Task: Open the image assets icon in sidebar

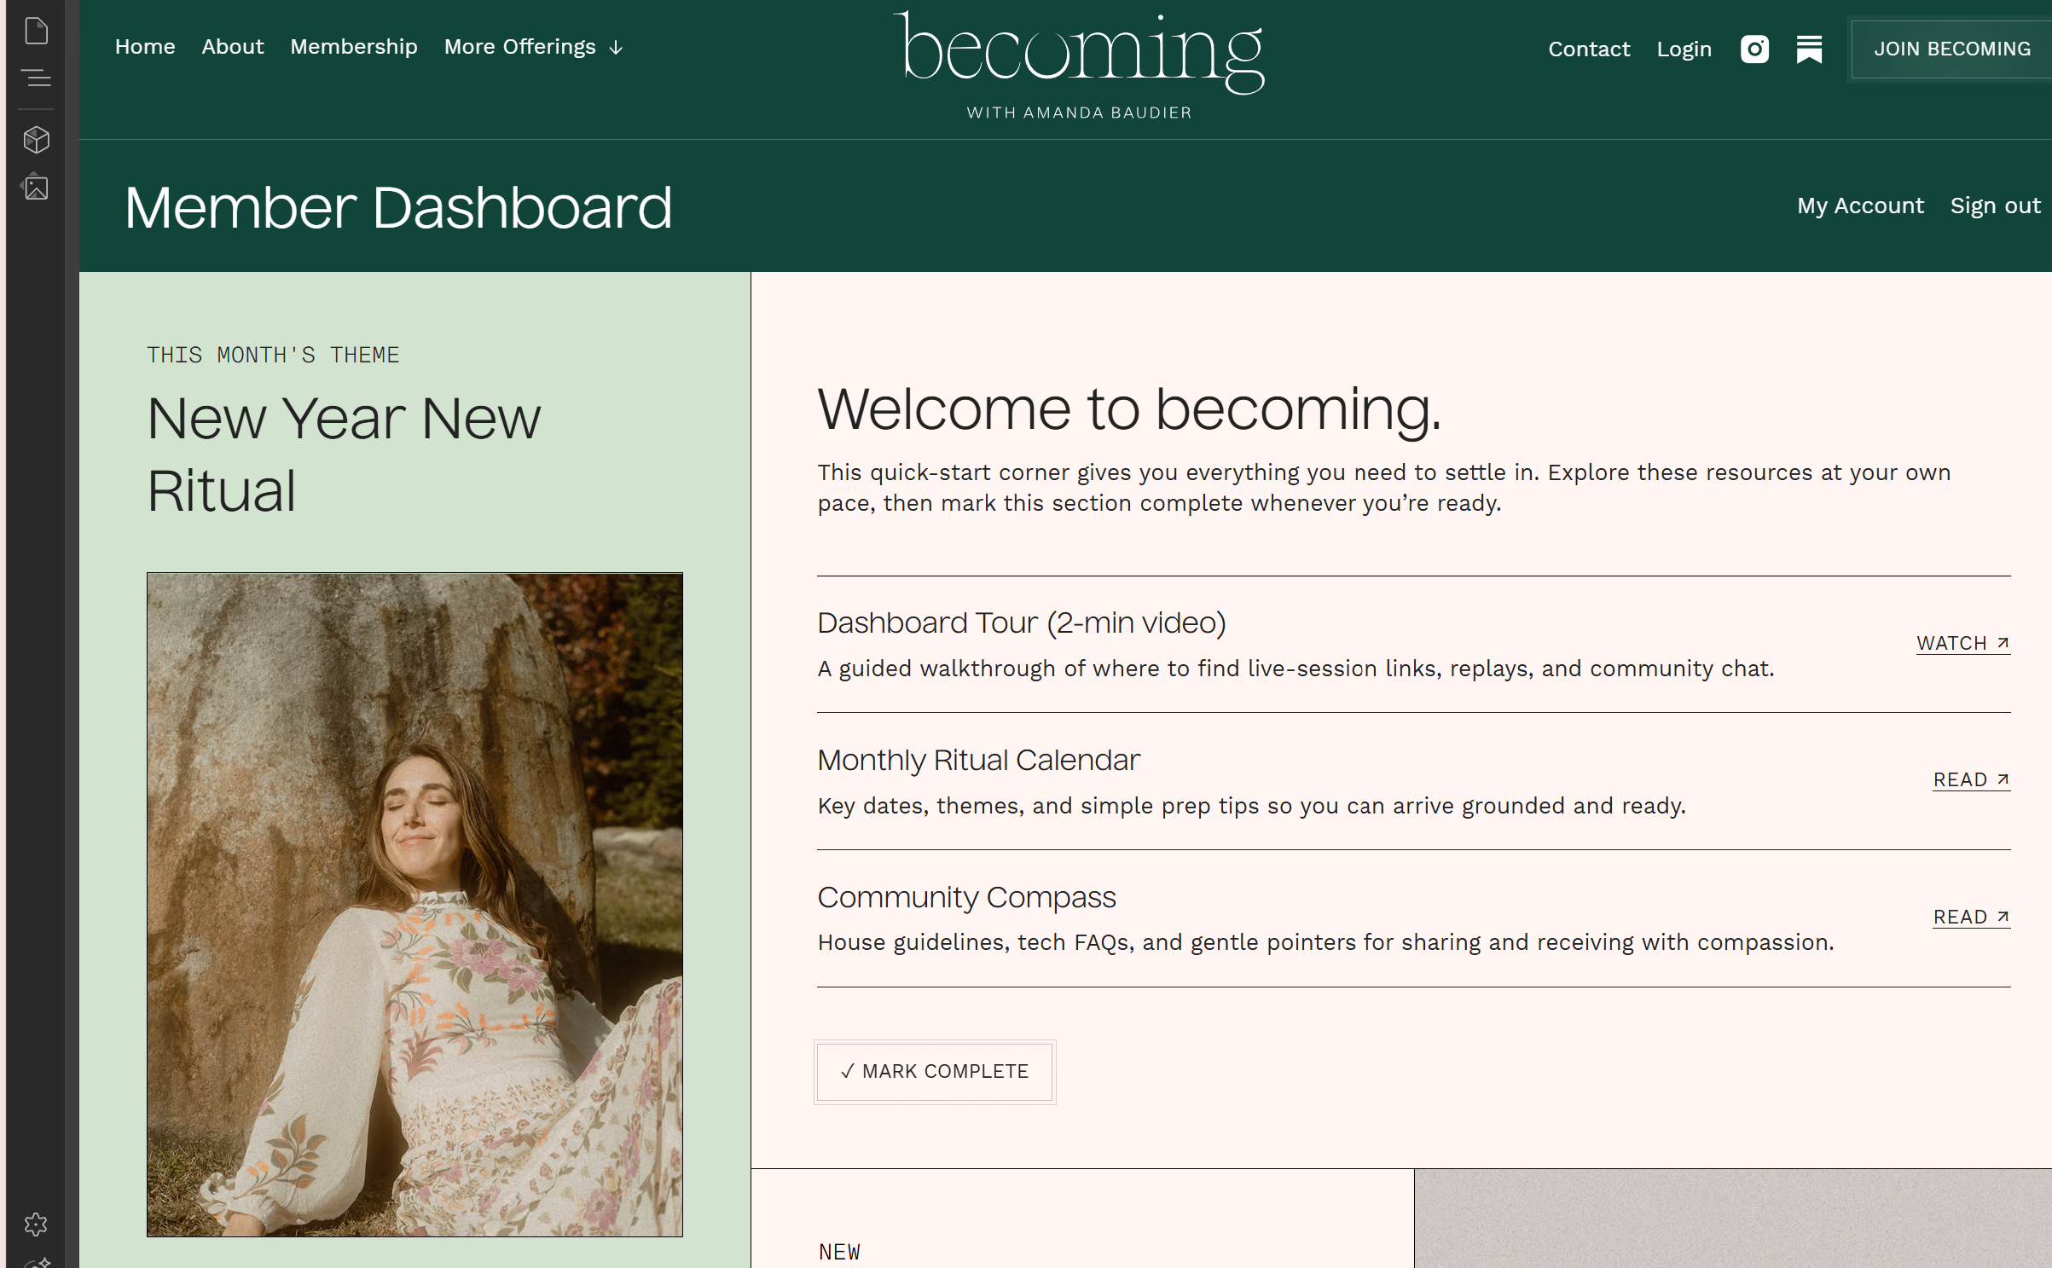Action: point(36,188)
